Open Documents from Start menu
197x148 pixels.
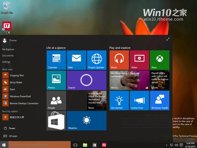point(8,56)
